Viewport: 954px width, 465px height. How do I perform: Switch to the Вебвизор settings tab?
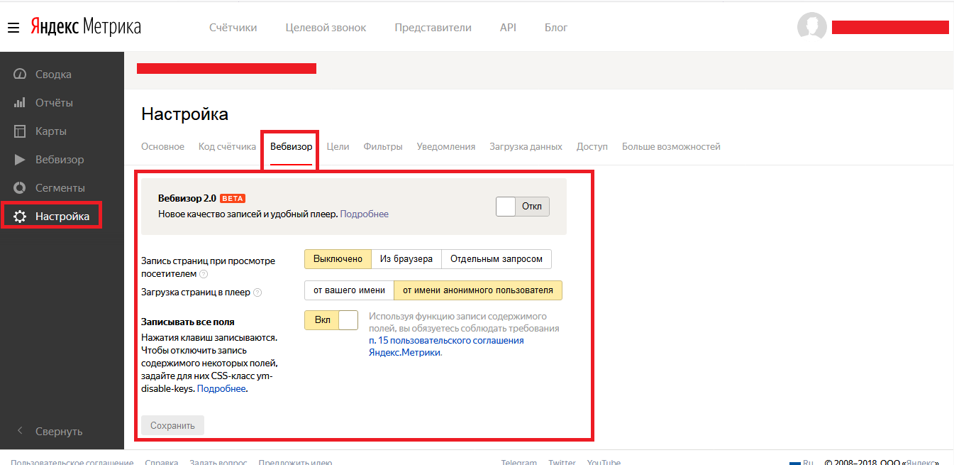[x=291, y=147]
